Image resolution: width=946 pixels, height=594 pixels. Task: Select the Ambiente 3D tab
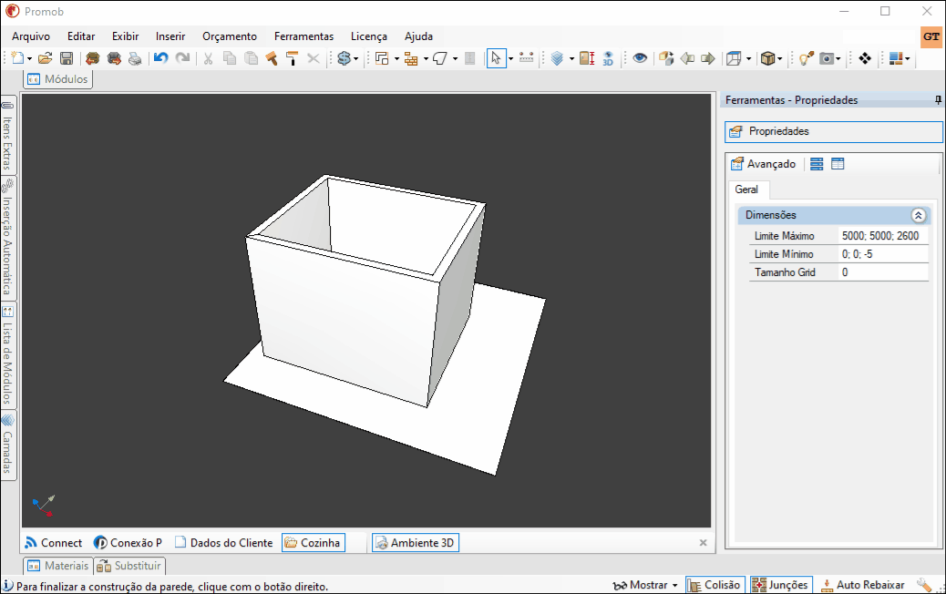click(415, 543)
